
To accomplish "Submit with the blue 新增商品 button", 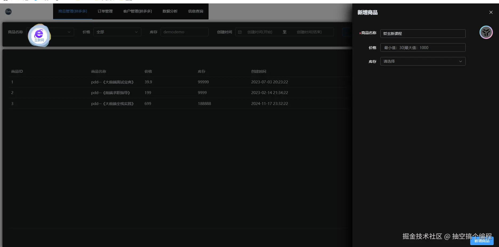I will (482, 241).
